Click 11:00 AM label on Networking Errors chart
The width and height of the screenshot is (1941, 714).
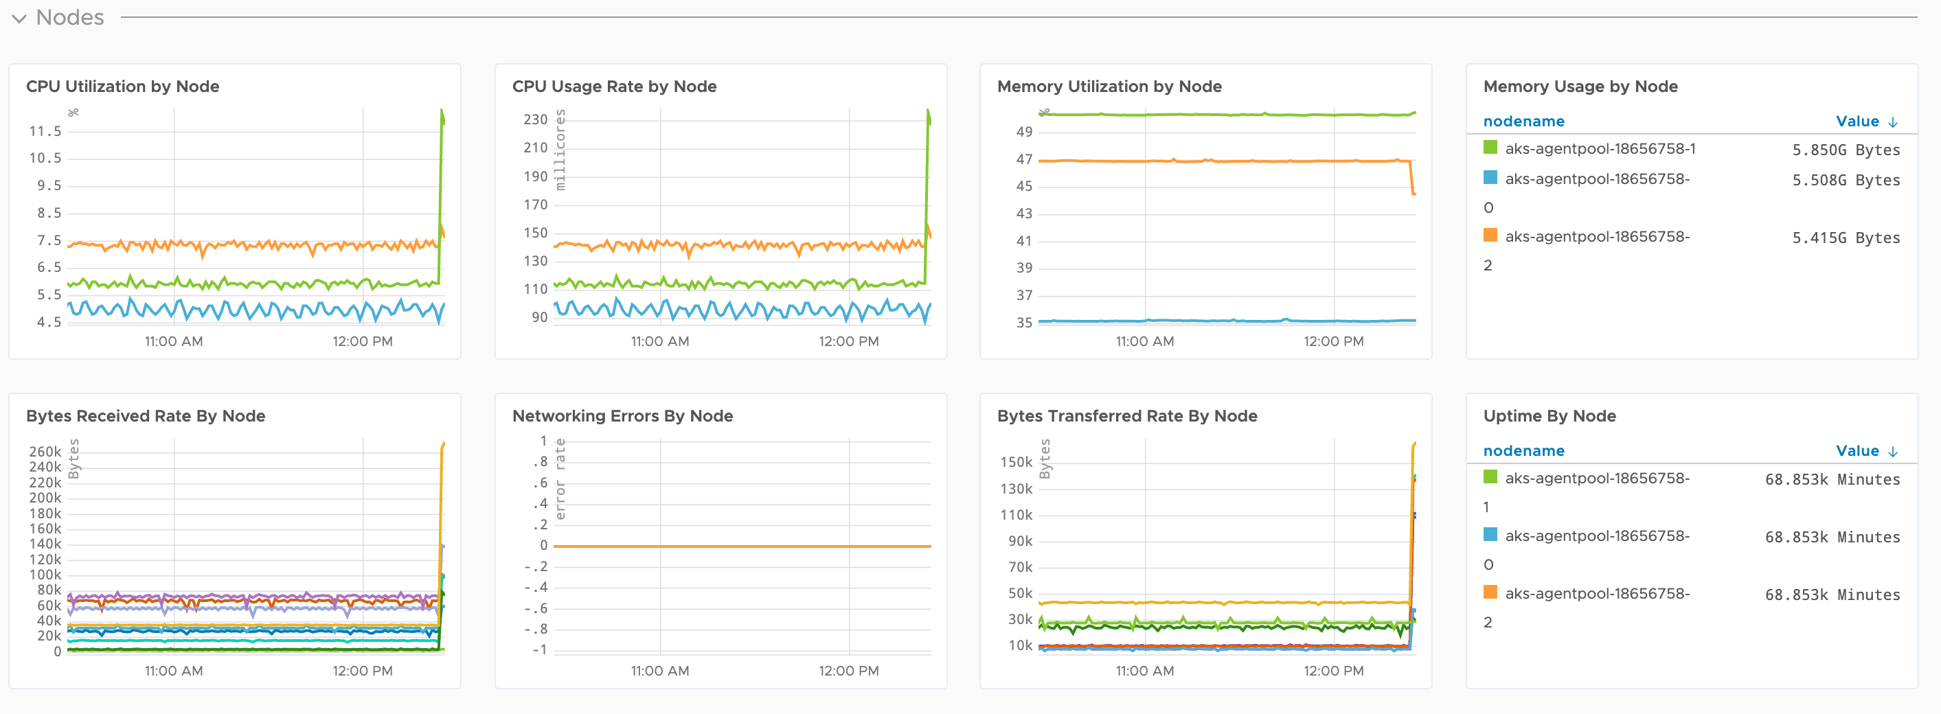[660, 670]
